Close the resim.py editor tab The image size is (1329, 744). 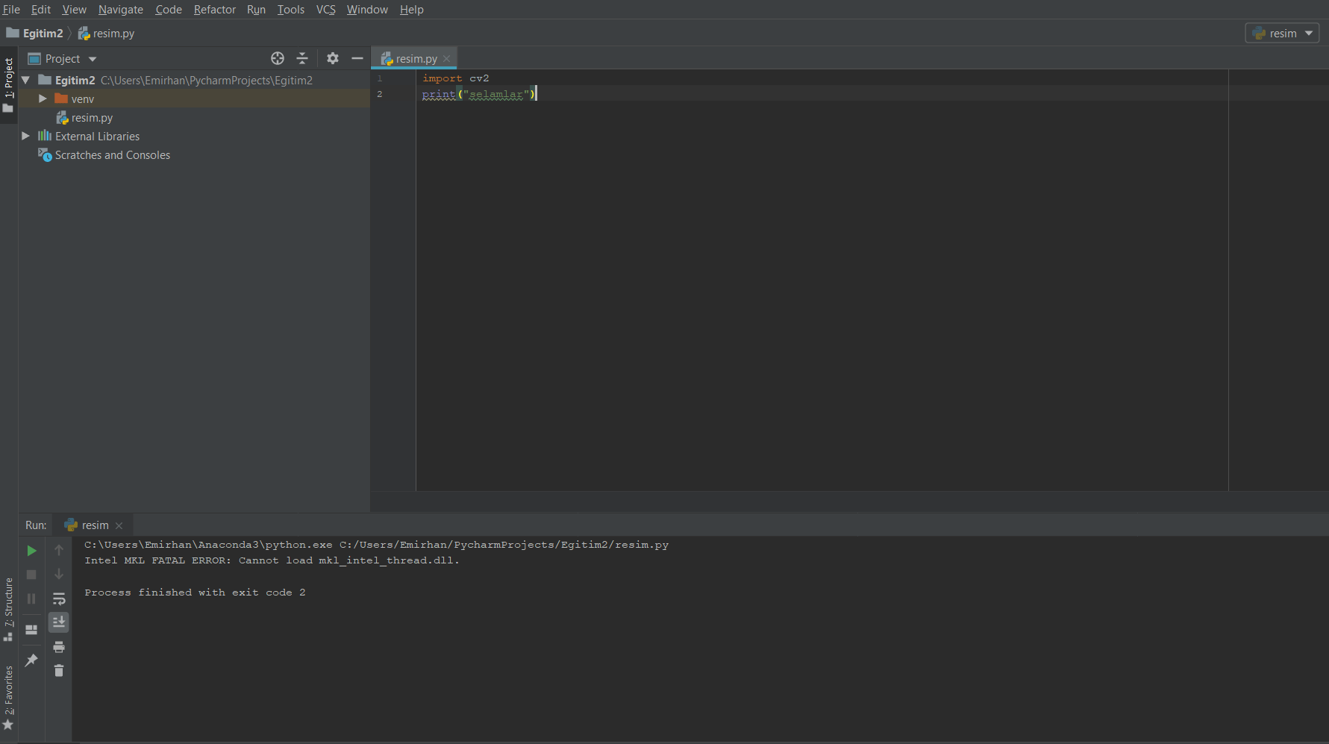coord(447,59)
